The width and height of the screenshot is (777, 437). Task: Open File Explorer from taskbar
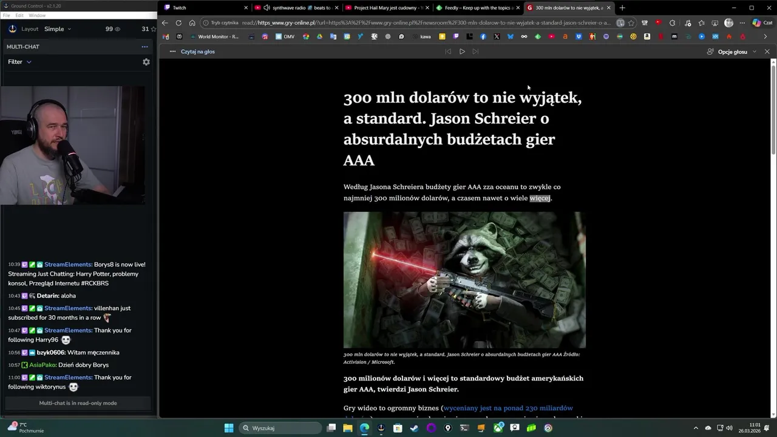pyautogui.click(x=348, y=428)
